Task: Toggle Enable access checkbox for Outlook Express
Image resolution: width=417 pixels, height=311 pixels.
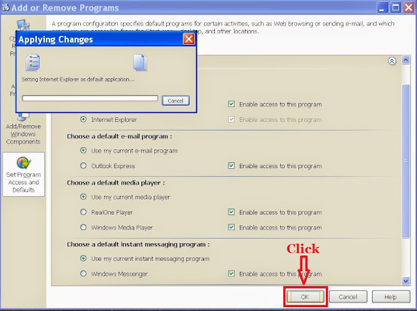Action: [x=231, y=166]
